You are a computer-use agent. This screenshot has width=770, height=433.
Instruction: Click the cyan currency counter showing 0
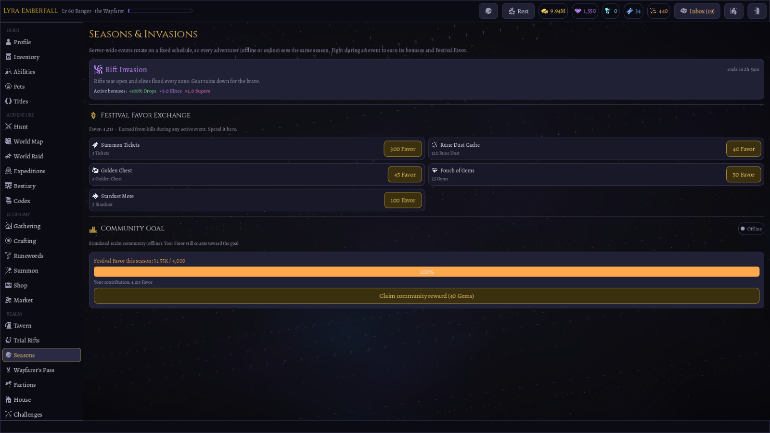point(611,11)
